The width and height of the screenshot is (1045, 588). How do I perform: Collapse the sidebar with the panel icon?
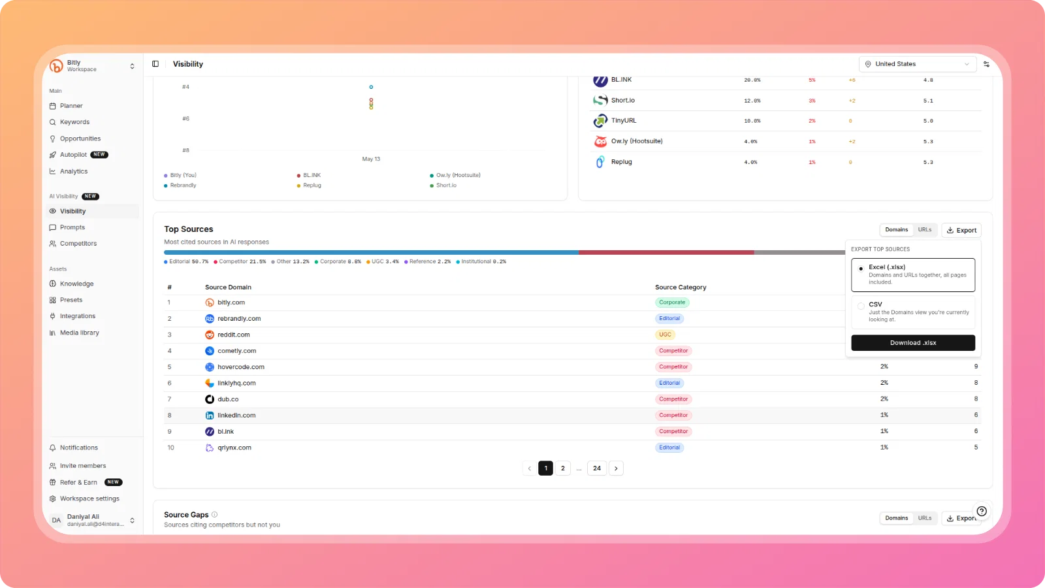click(155, 64)
